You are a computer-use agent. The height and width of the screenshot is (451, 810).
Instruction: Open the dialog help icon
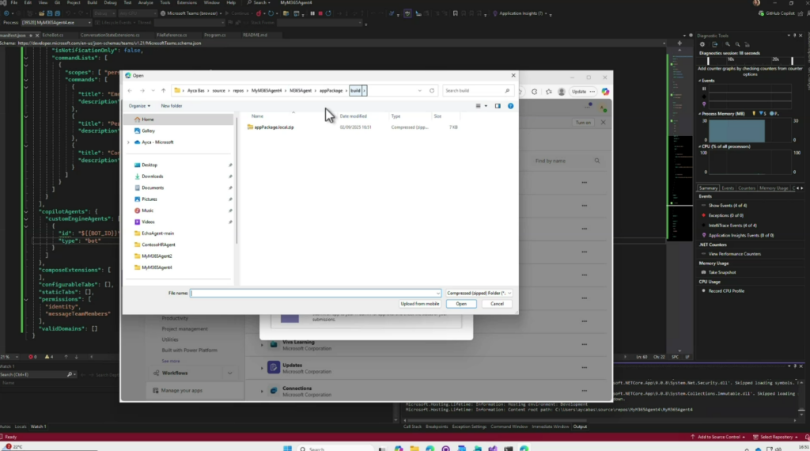510,106
